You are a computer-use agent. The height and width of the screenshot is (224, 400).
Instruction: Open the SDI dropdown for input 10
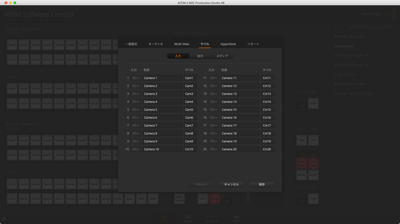[136, 149]
